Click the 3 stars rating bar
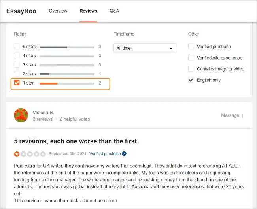 67,65
